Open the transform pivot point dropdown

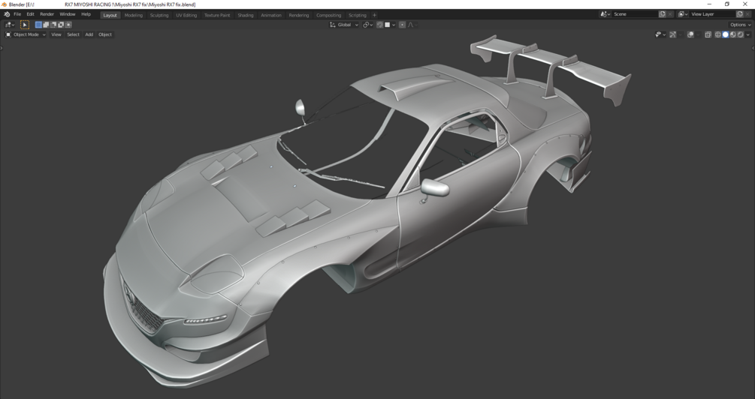click(368, 25)
